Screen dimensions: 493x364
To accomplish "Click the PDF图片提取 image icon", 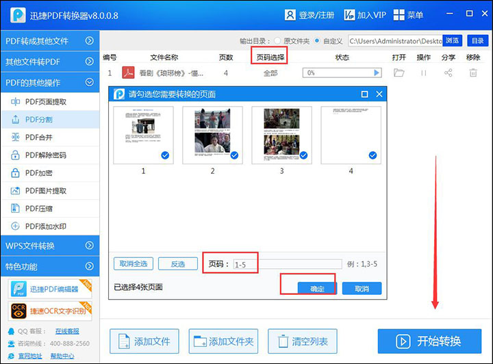I will 15,191.
